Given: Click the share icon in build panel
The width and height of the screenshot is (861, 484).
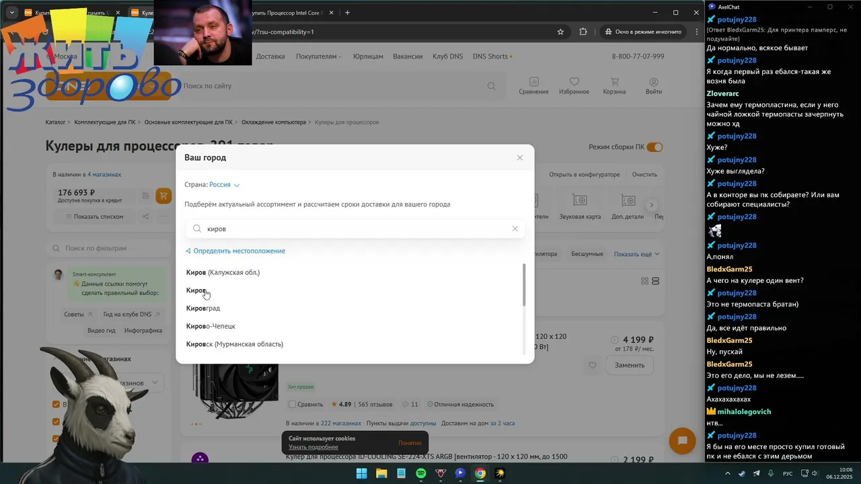Looking at the screenshot, I should (145, 216).
